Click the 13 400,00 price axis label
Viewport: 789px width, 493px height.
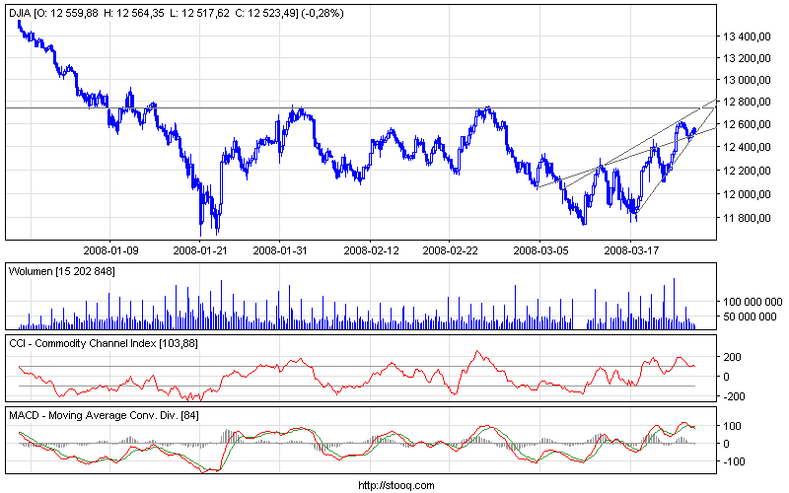click(747, 36)
